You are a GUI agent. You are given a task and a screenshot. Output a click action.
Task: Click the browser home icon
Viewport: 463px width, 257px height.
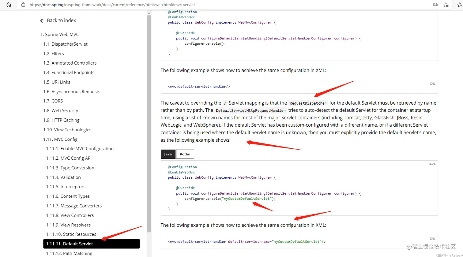(x=9, y=5)
